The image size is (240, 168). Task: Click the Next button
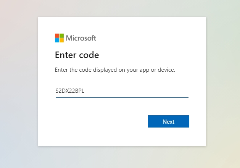(169, 121)
